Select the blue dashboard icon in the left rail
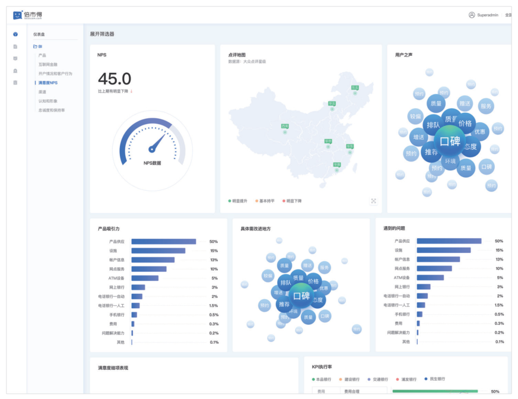 (15, 34)
